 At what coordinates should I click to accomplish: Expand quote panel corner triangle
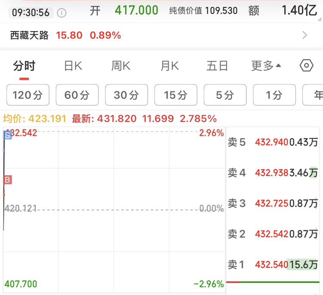319,19
